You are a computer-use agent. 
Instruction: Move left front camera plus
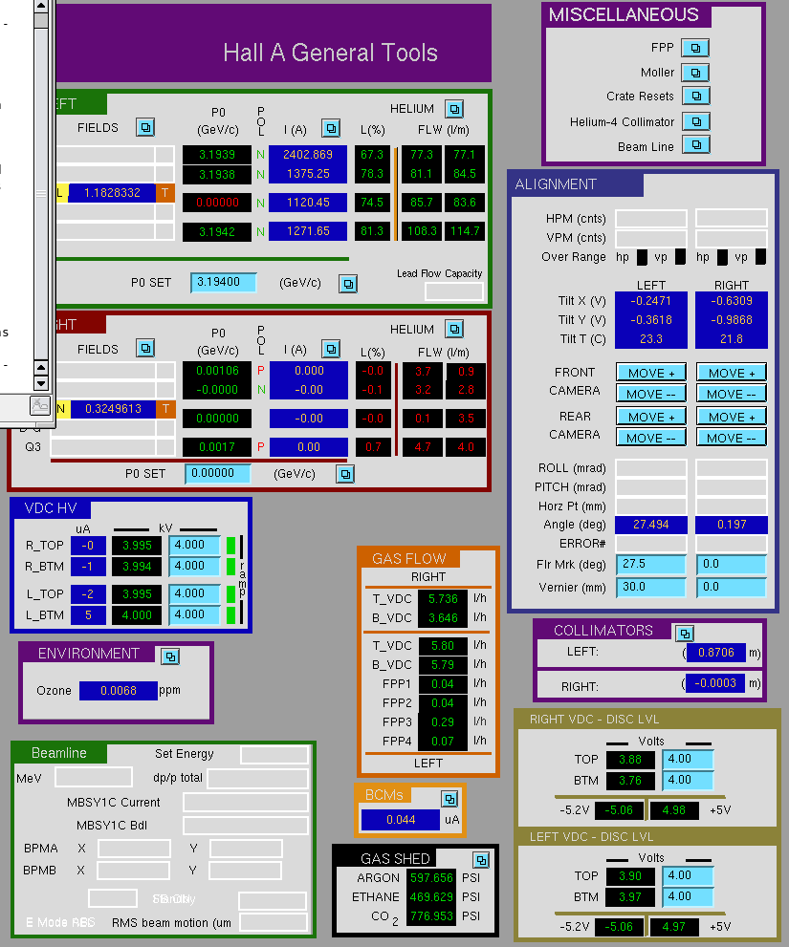point(651,373)
